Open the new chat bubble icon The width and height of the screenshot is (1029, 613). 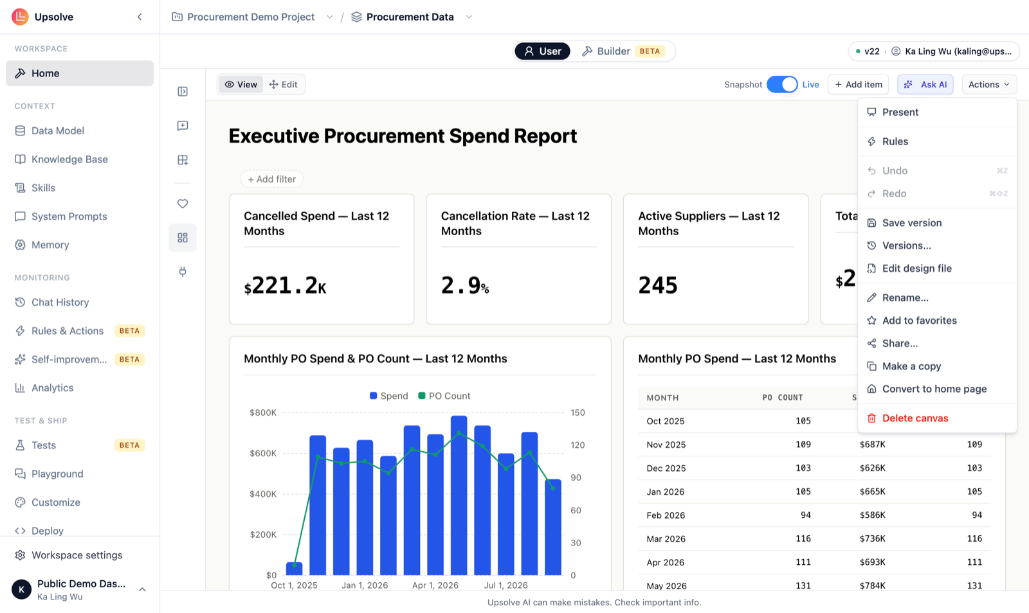pyautogui.click(x=183, y=126)
